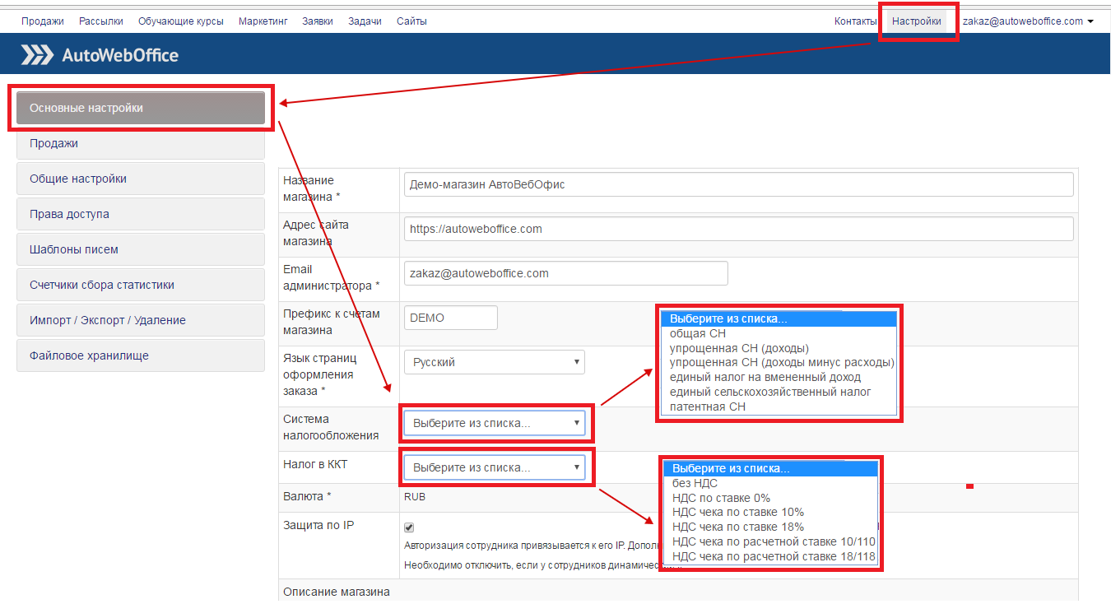Go to the Продажи top menu
The width and height of the screenshot is (1111, 604).
pos(42,21)
